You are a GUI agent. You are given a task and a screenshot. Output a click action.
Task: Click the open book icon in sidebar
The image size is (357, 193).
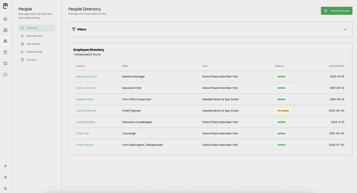5,63
